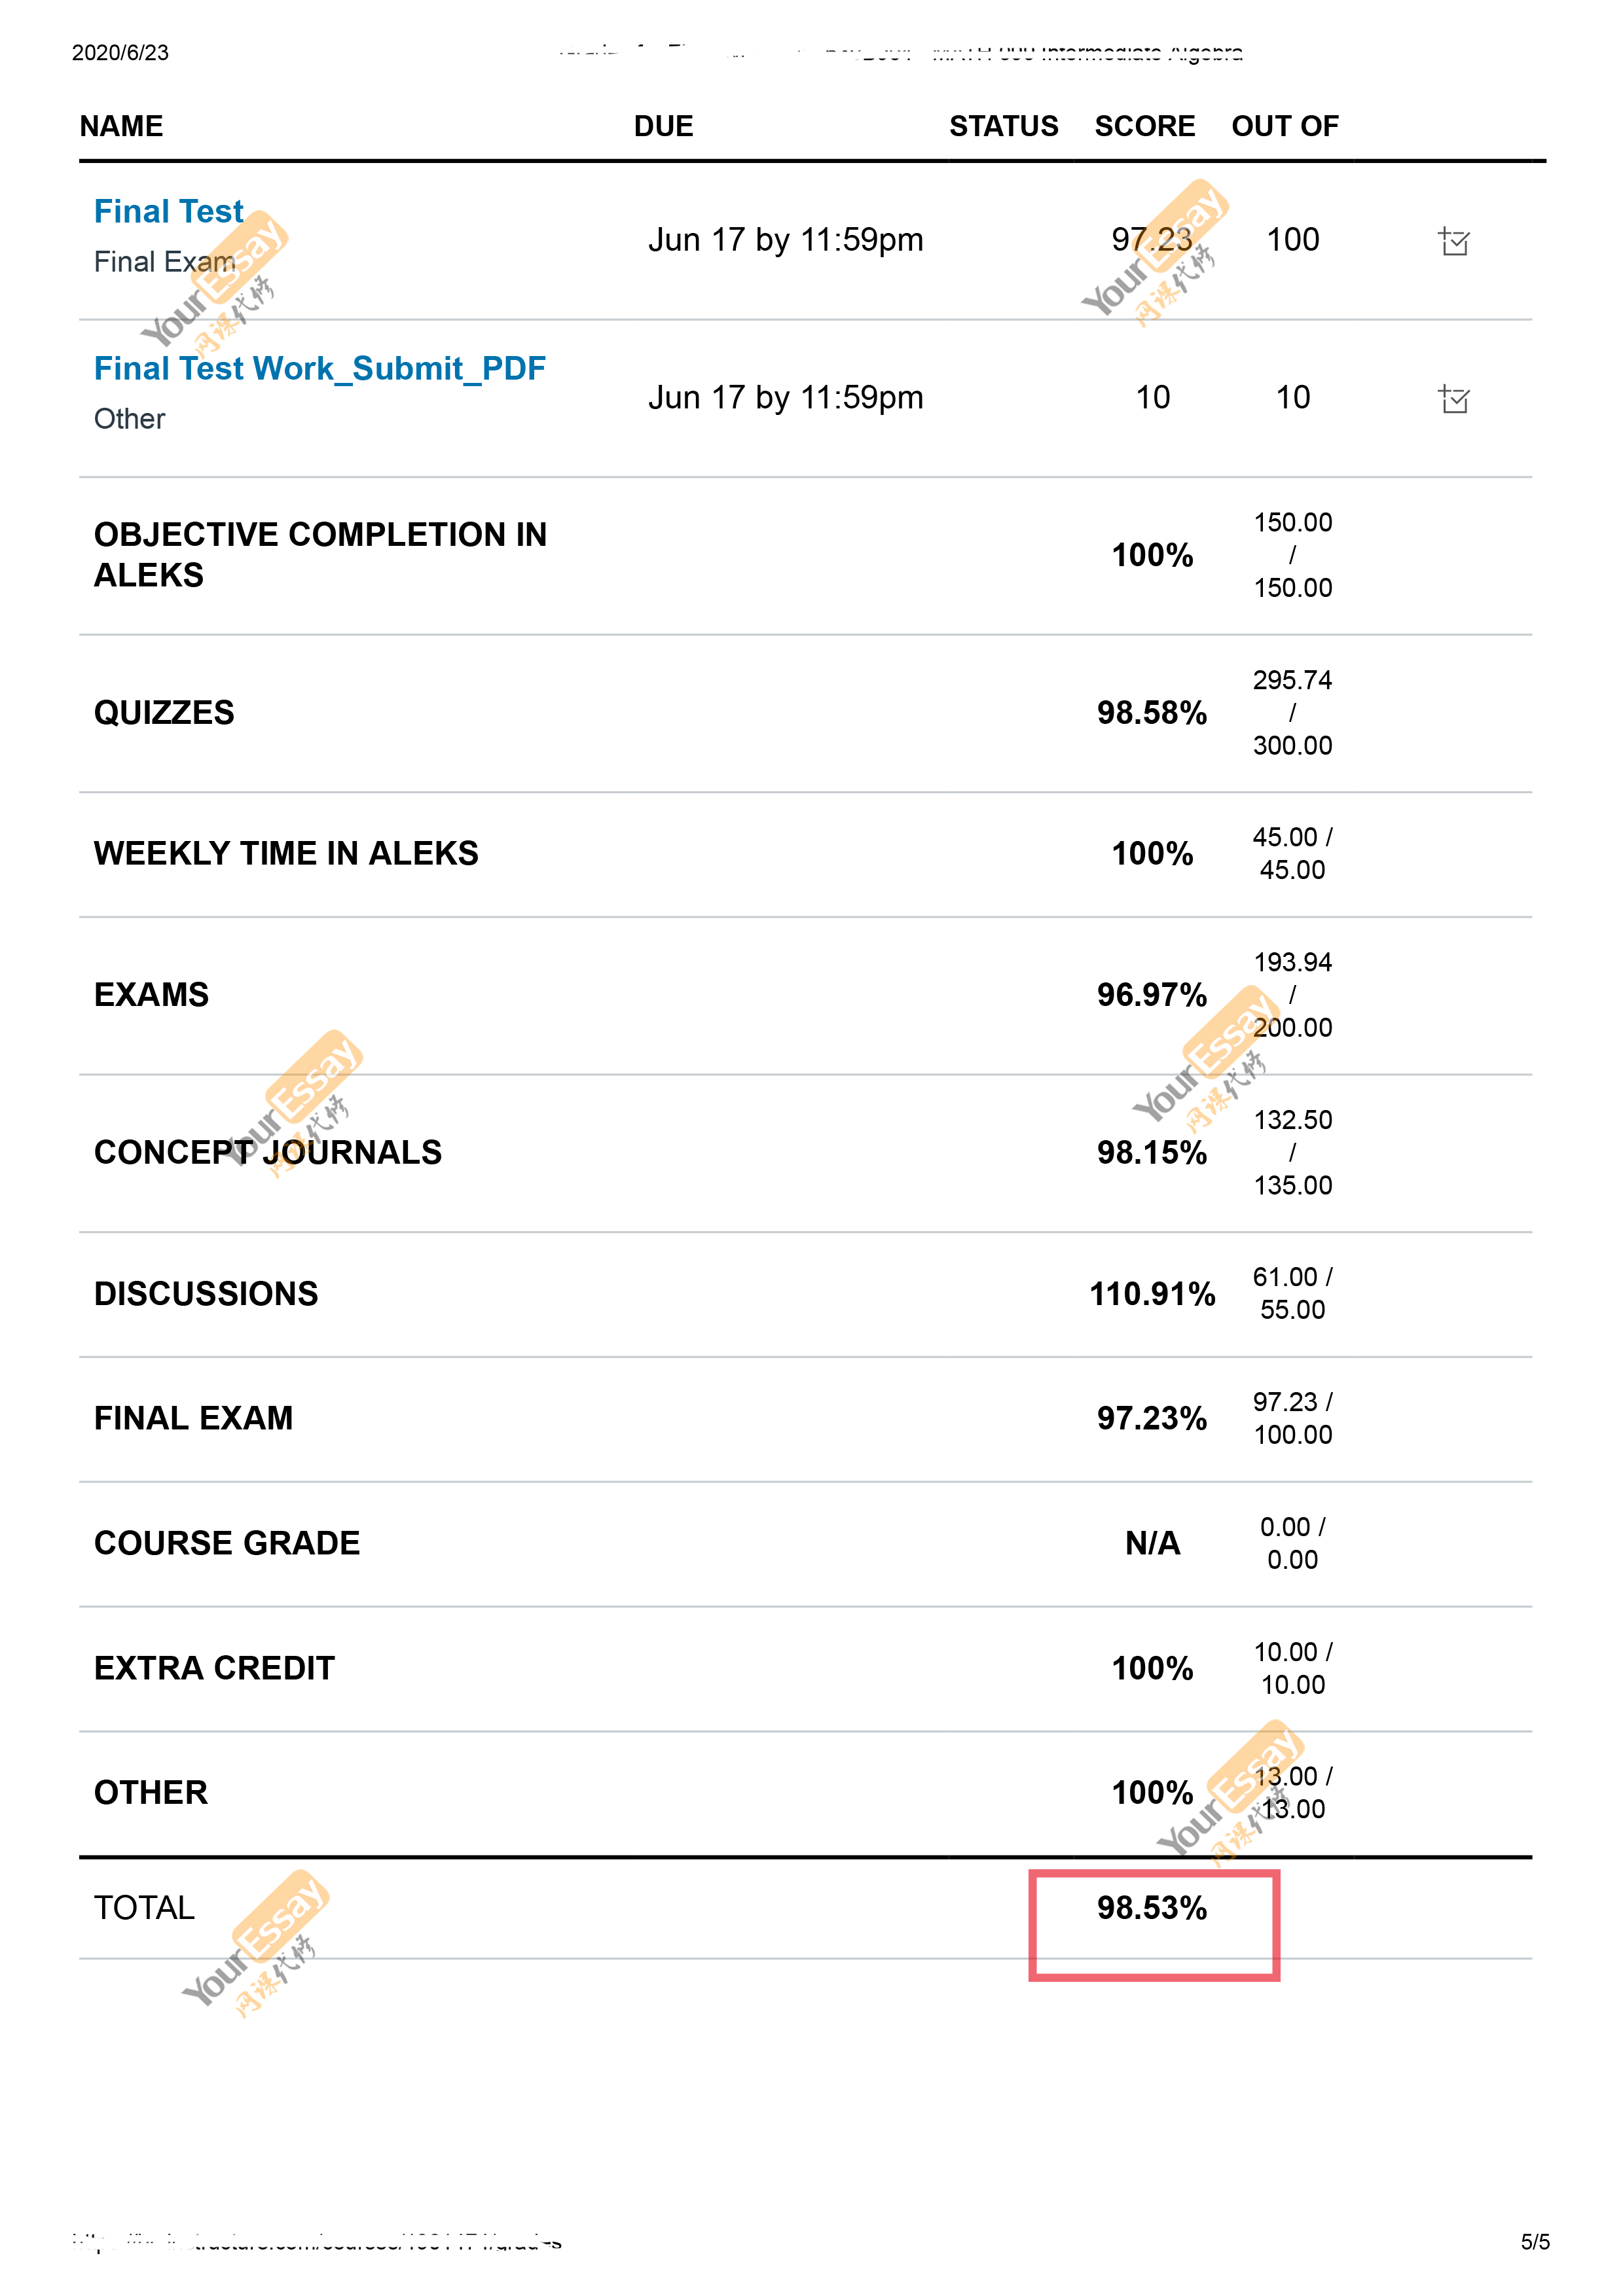Open the Final Test assignment link
Viewport: 1623px width, 2296px height.
coord(168,211)
